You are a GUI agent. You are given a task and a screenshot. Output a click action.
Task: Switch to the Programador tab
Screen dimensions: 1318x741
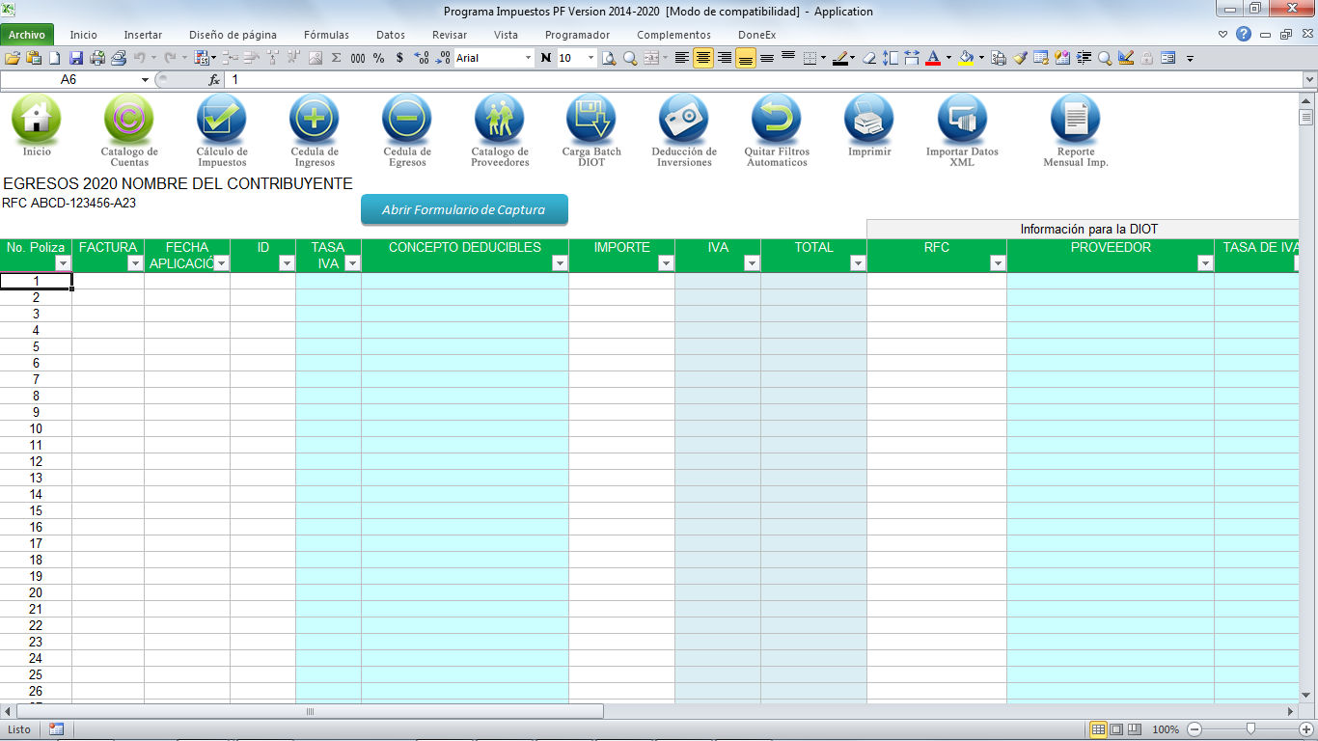(x=578, y=35)
